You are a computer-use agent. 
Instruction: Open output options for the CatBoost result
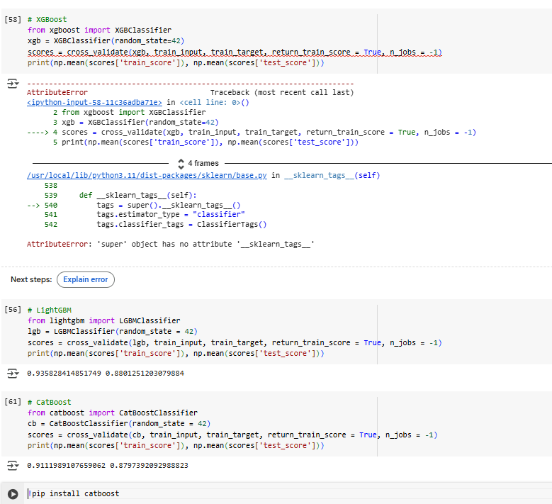(13, 465)
